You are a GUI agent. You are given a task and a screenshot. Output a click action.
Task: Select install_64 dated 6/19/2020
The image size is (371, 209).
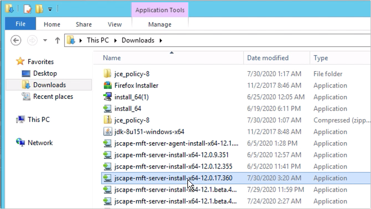pos(128,109)
